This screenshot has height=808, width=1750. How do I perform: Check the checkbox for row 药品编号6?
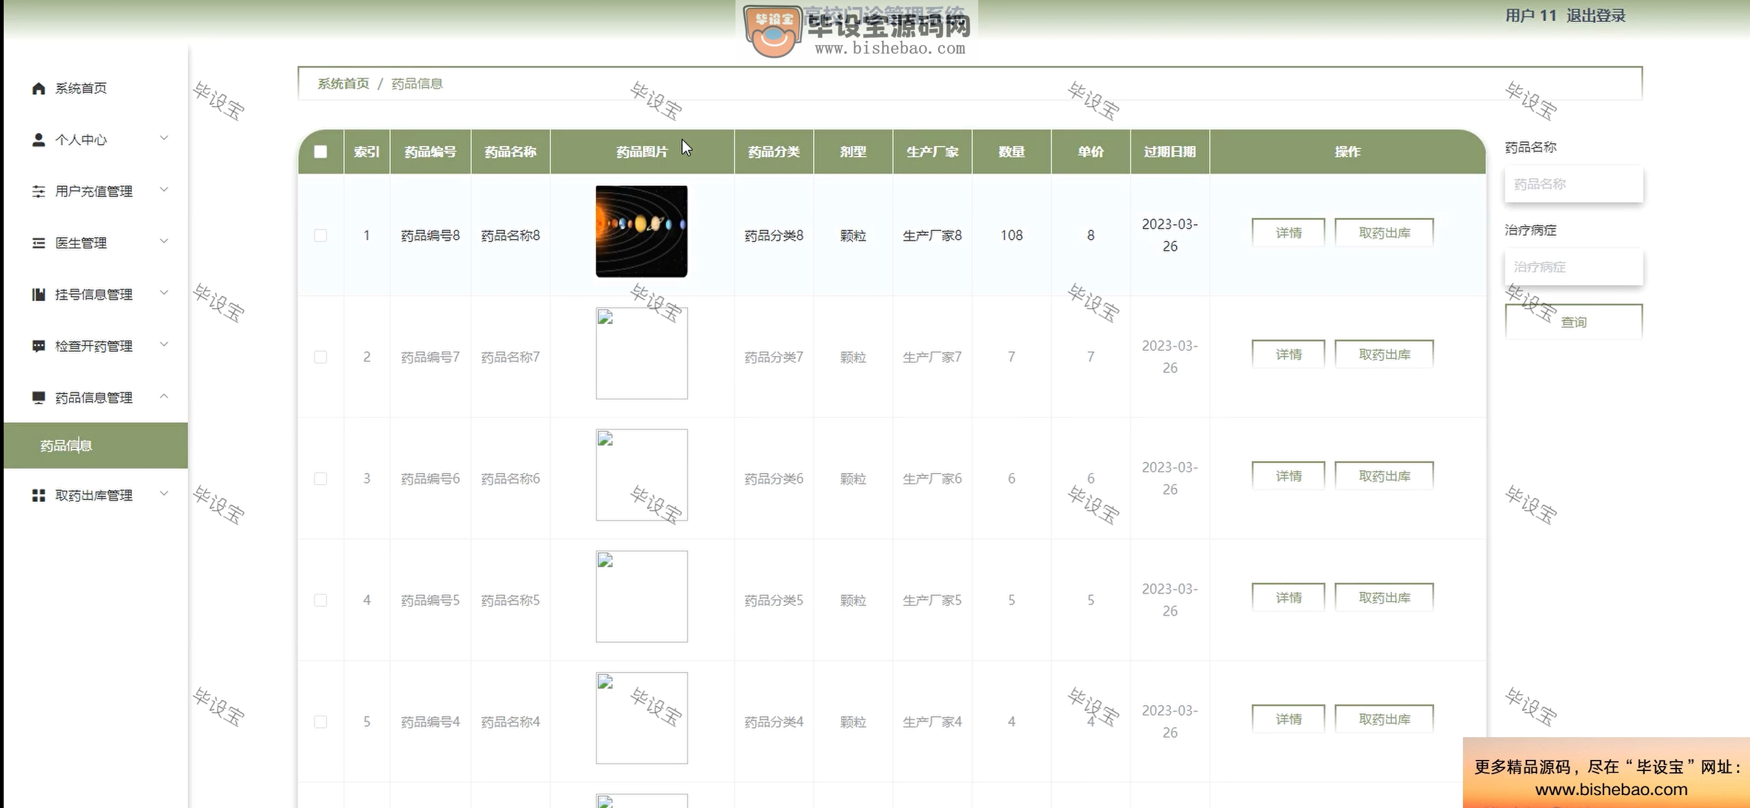pyautogui.click(x=321, y=479)
